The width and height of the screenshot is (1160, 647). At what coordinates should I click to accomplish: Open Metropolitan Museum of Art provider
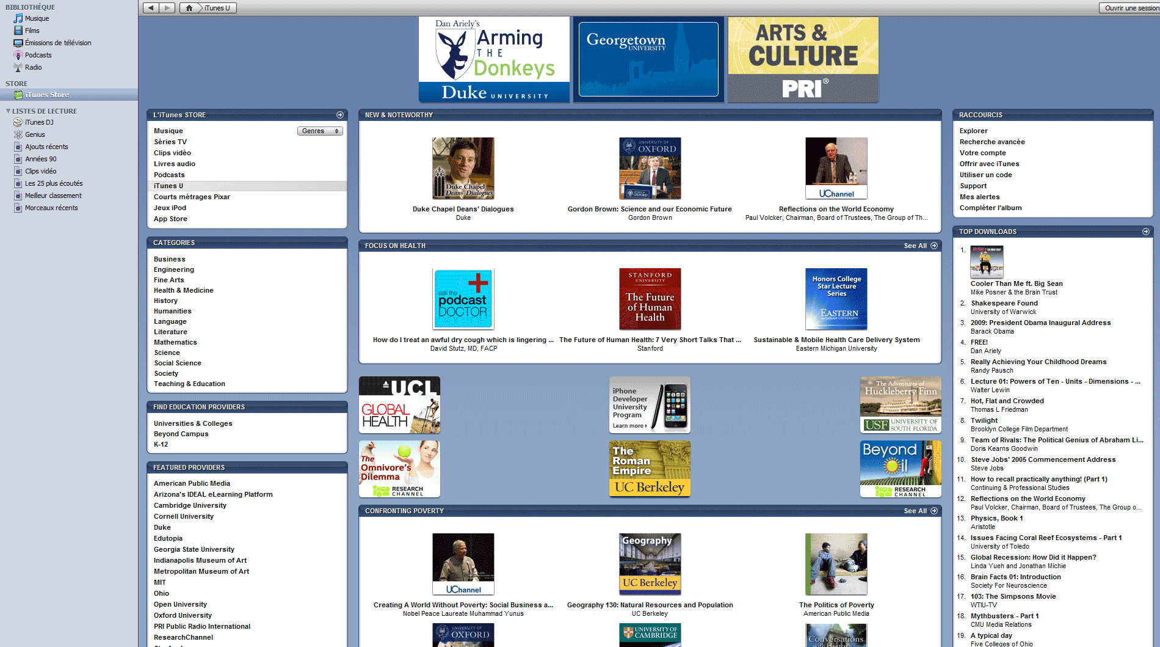coord(201,571)
